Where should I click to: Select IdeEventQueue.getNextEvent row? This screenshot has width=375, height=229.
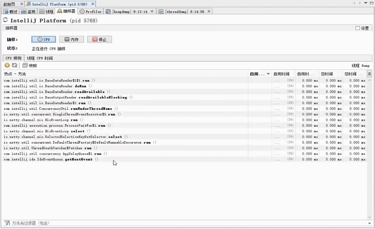pos(185,159)
